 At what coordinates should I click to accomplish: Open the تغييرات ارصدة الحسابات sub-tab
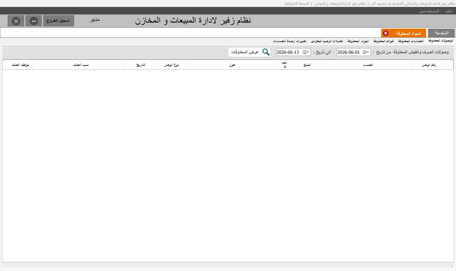pos(290,41)
